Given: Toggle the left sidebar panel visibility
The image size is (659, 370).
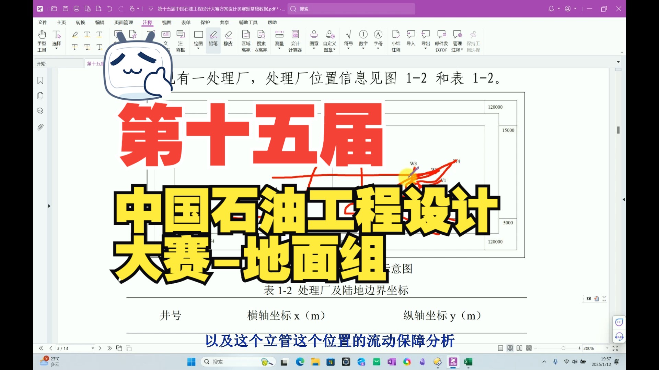Looking at the screenshot, I should coord(50,206).
